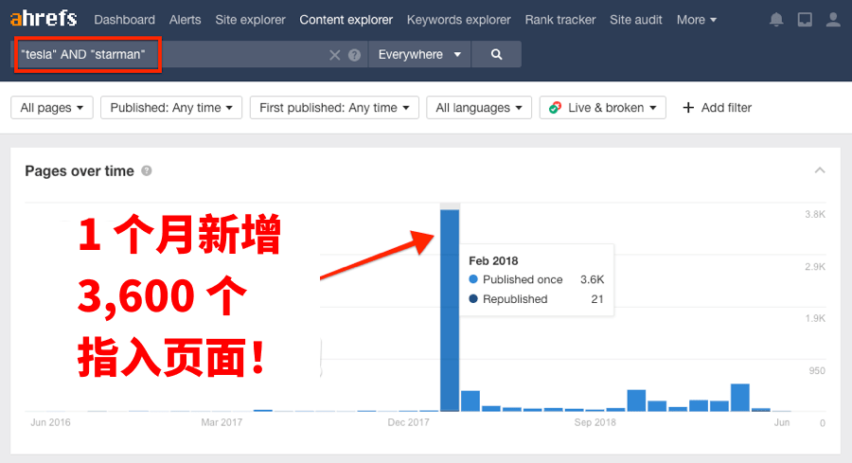Open the Dashboard menu item
This screenshot has height=463, width=852.
click(124, 20)
